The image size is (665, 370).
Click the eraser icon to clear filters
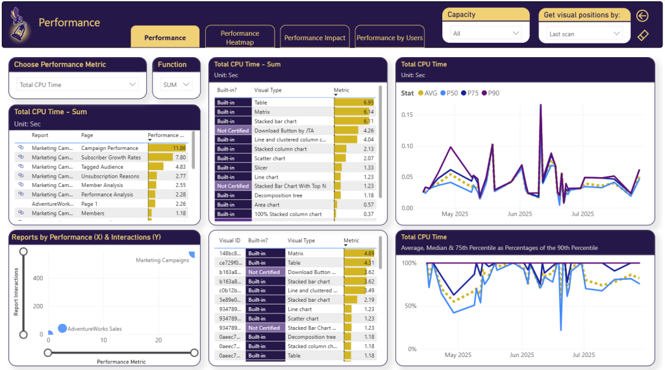pyautogui.click(x=643, y=35)
